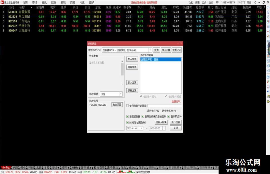This screenshot has height=174, width=270.
Task: Uncheck the 前复权数据 checkbox
Action: click(128, 117)
